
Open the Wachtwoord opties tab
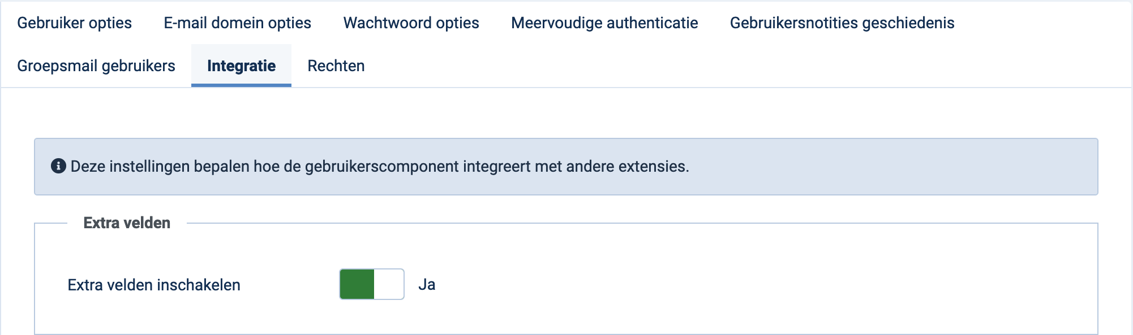click(411, 23)
